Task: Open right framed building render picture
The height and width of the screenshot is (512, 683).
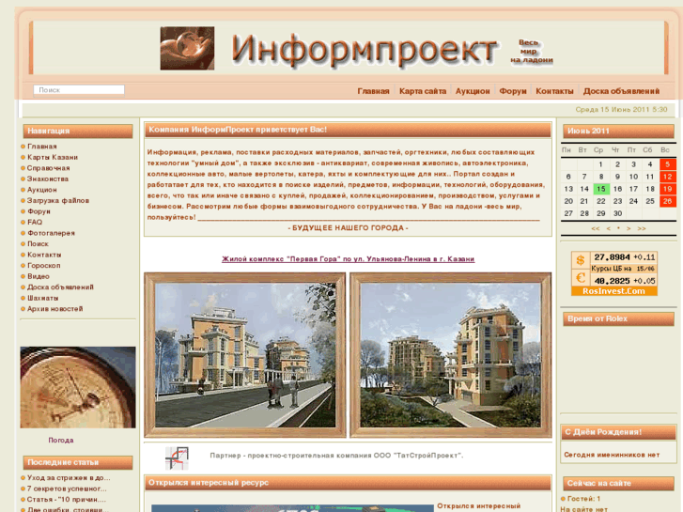Action: pyautogui.click(x=451, y=355)
